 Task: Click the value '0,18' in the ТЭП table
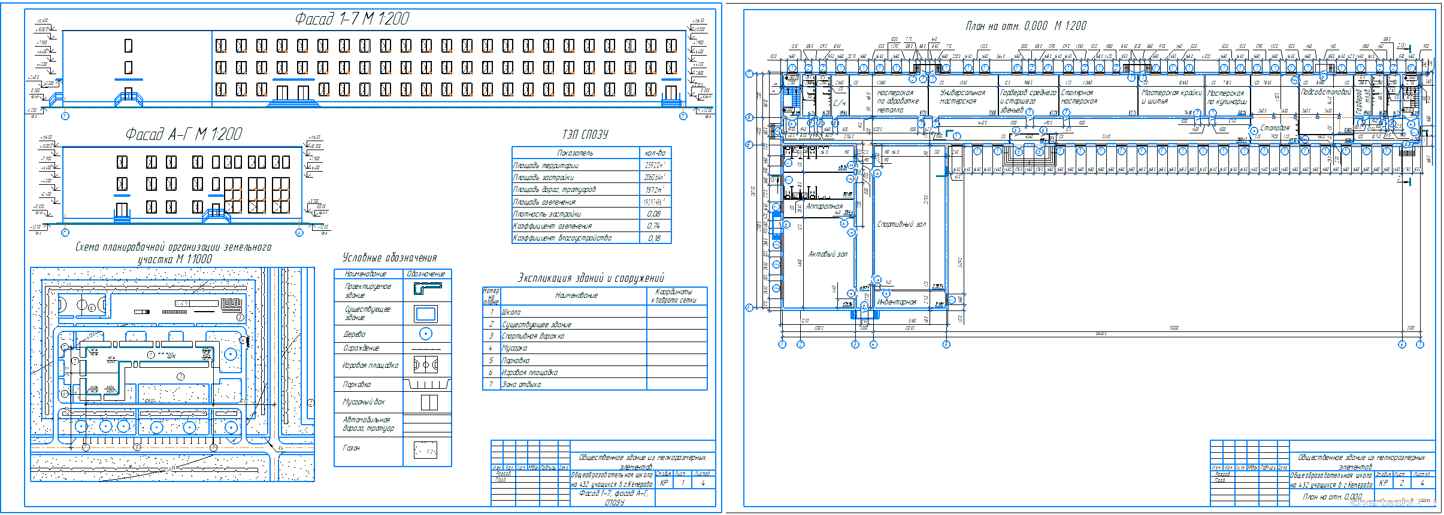click(x=654, y=237)
